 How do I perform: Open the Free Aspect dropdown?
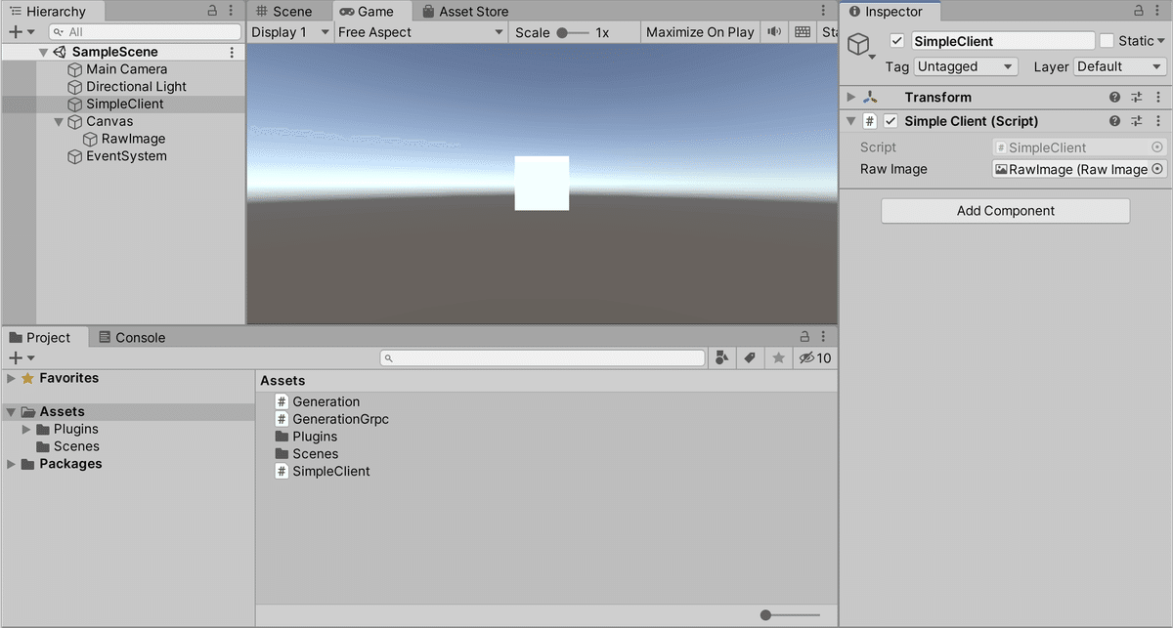point(420,31)
